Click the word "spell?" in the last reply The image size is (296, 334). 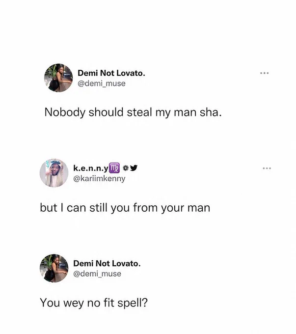coord(133,303)
